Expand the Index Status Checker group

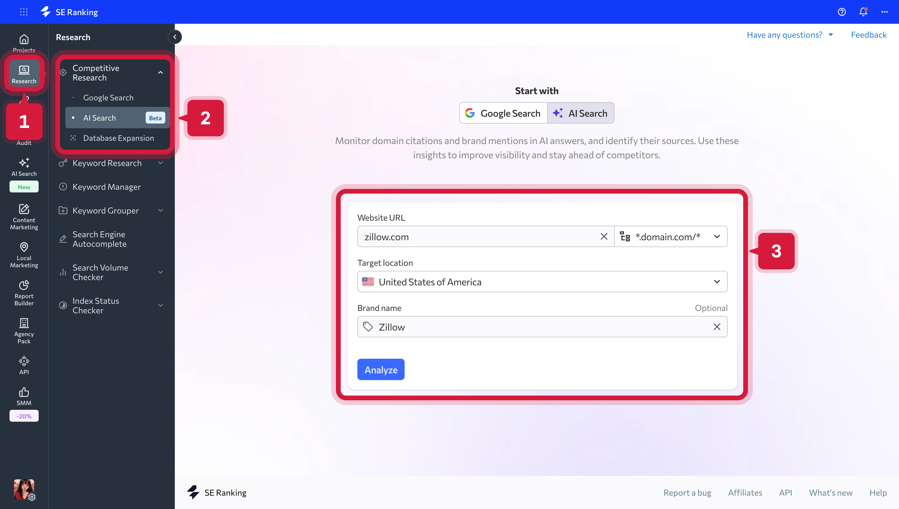click(160, 306)
